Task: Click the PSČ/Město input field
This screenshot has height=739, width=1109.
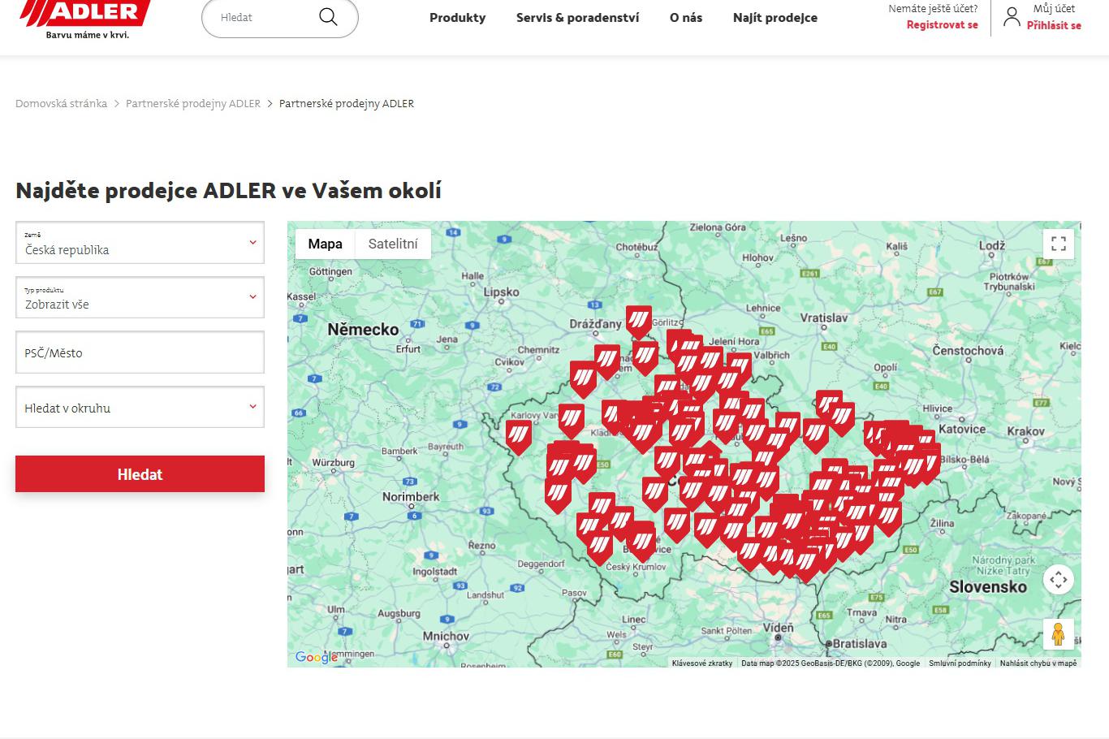Action: tap(140, 352)
